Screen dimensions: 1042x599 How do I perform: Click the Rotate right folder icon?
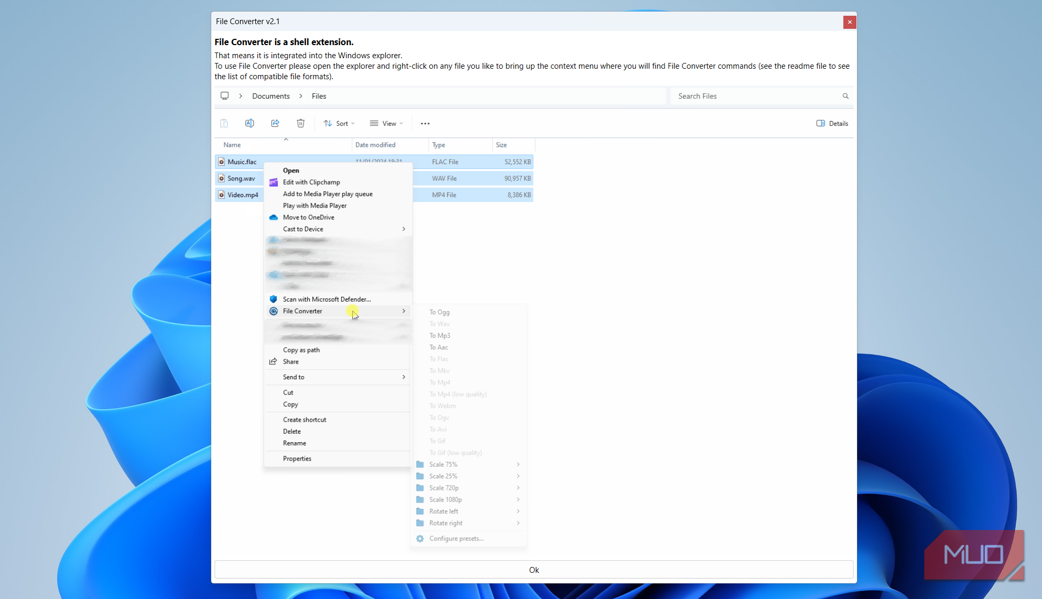point(420,523)
